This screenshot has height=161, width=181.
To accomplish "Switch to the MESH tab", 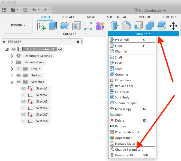I will (x=91, y=17).
